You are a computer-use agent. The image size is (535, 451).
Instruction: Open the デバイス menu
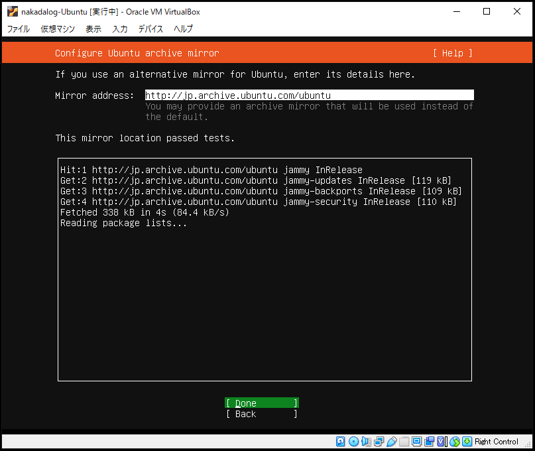(151, 29)
